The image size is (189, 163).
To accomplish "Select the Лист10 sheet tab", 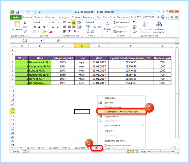I will click(x=54, y=148).
